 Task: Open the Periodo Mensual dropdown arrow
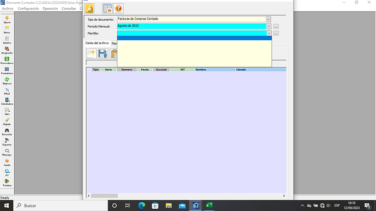tap(269, 26)
